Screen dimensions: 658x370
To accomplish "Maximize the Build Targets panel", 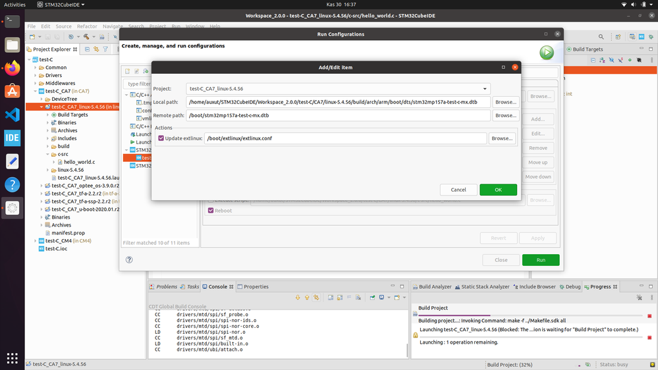I will pyautogui.click(x=651, y=49).
